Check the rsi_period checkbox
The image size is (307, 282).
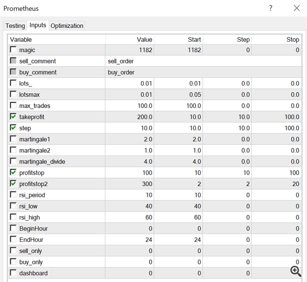tap(13, 195)
